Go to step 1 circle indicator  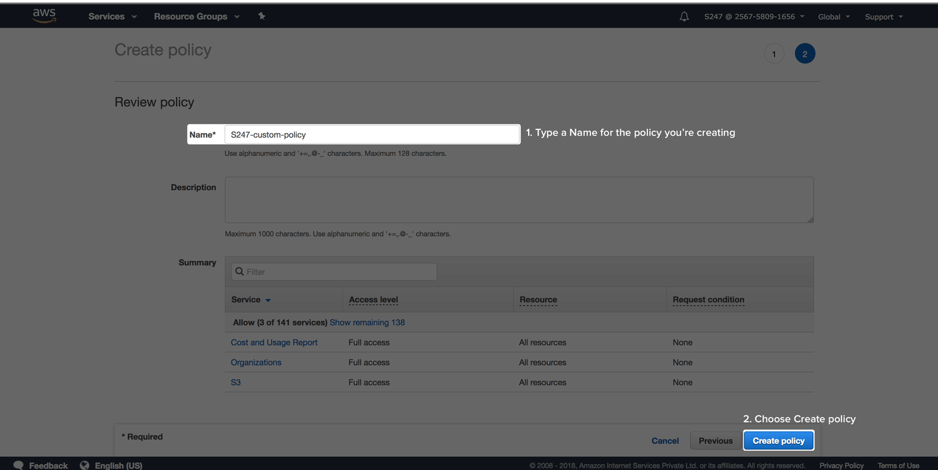(x=774, y=54)
